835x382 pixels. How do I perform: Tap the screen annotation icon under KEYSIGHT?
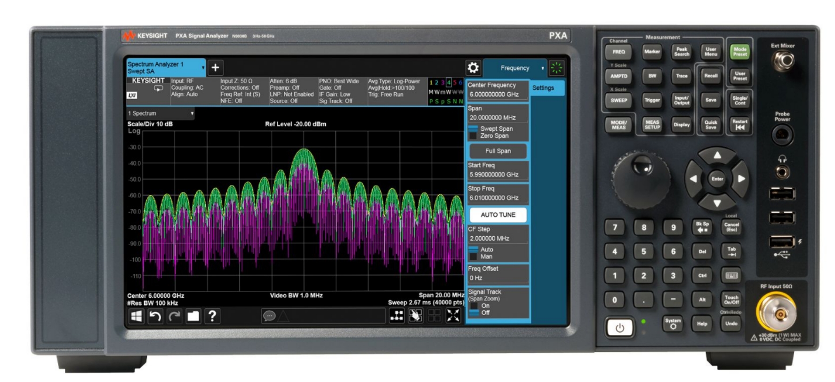(159, 88)
